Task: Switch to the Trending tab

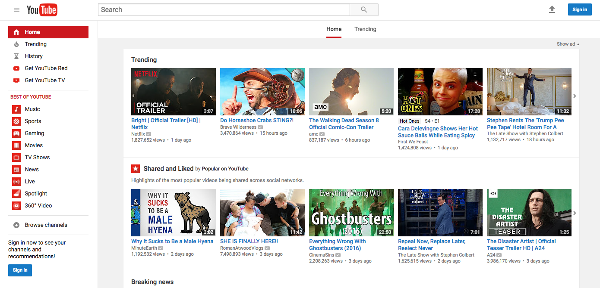Action: pos(365,29)
